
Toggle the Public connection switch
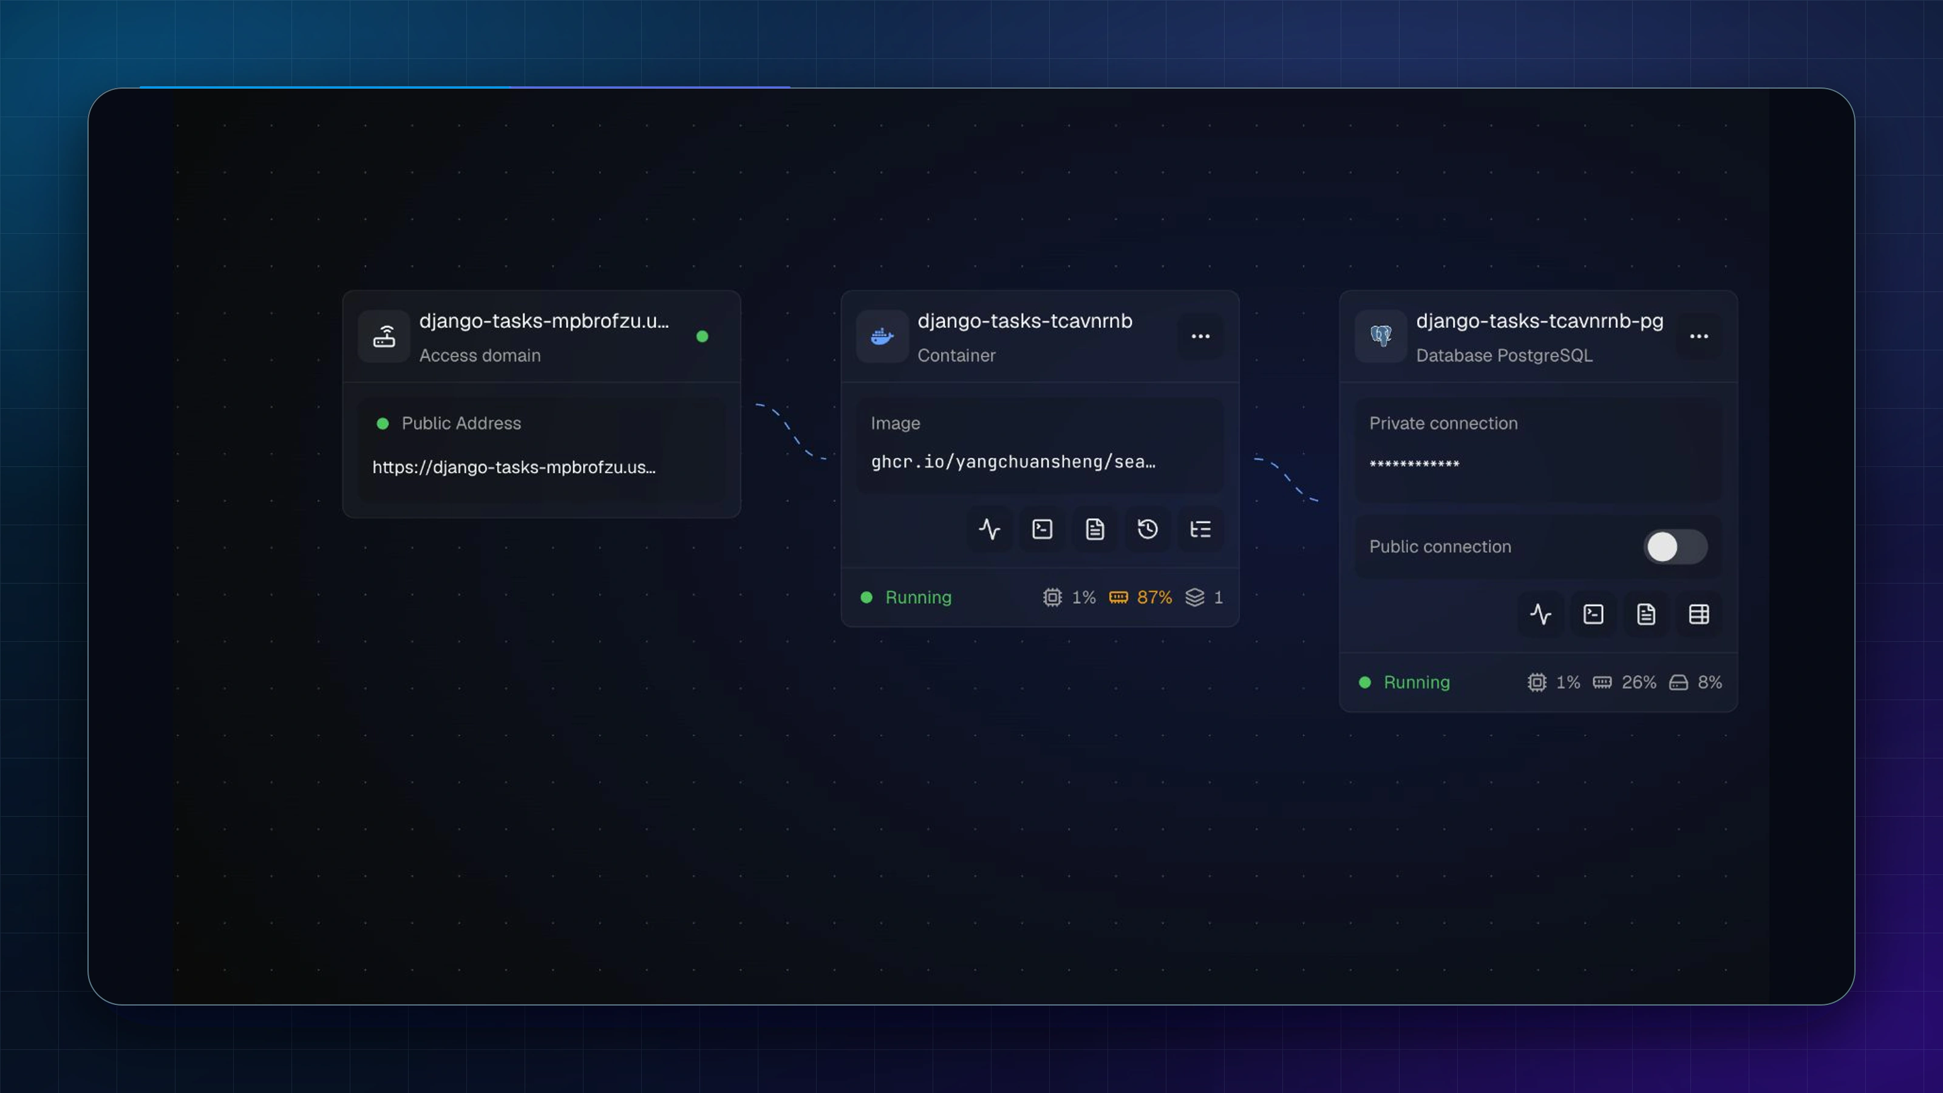1676,547
